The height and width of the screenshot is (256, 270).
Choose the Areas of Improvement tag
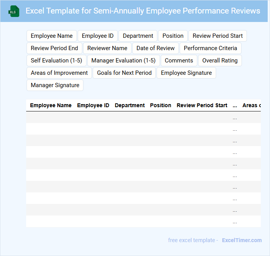click(x=59, y=73)
